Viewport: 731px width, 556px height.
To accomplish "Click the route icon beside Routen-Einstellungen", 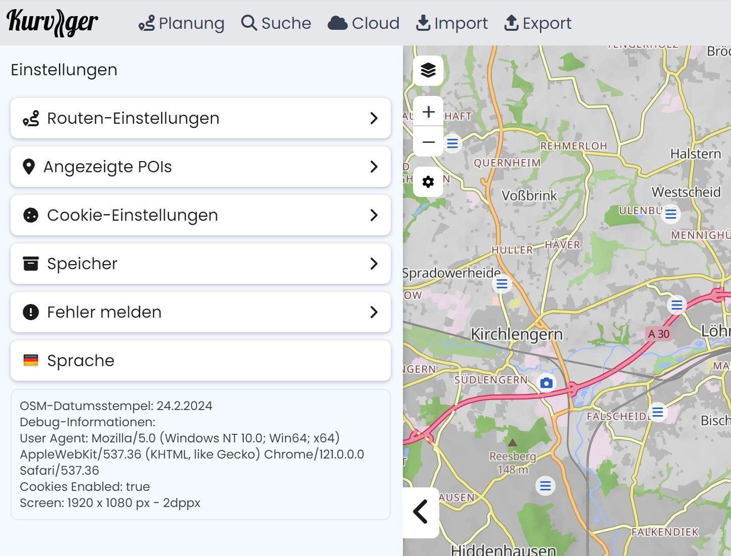I will 31,119.
